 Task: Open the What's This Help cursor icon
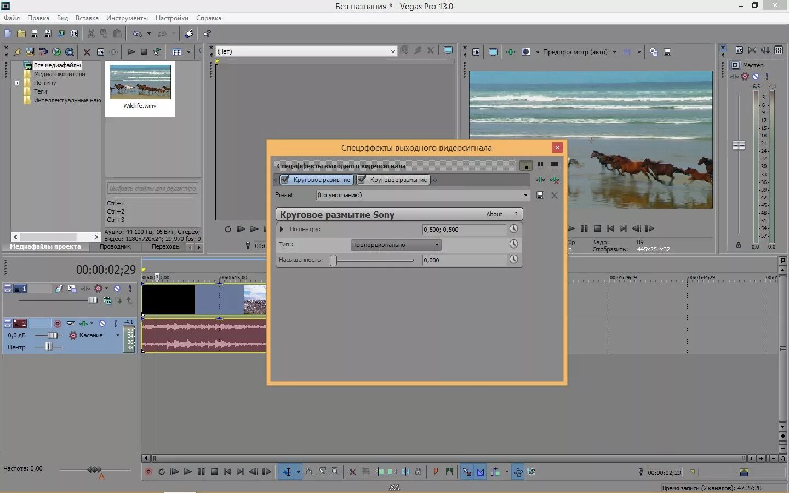pyautogui.click(x=206, y=33)
